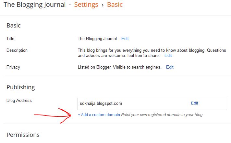Select the Basic section heading
Screen dimensions: 231x143
click(14, 25)
